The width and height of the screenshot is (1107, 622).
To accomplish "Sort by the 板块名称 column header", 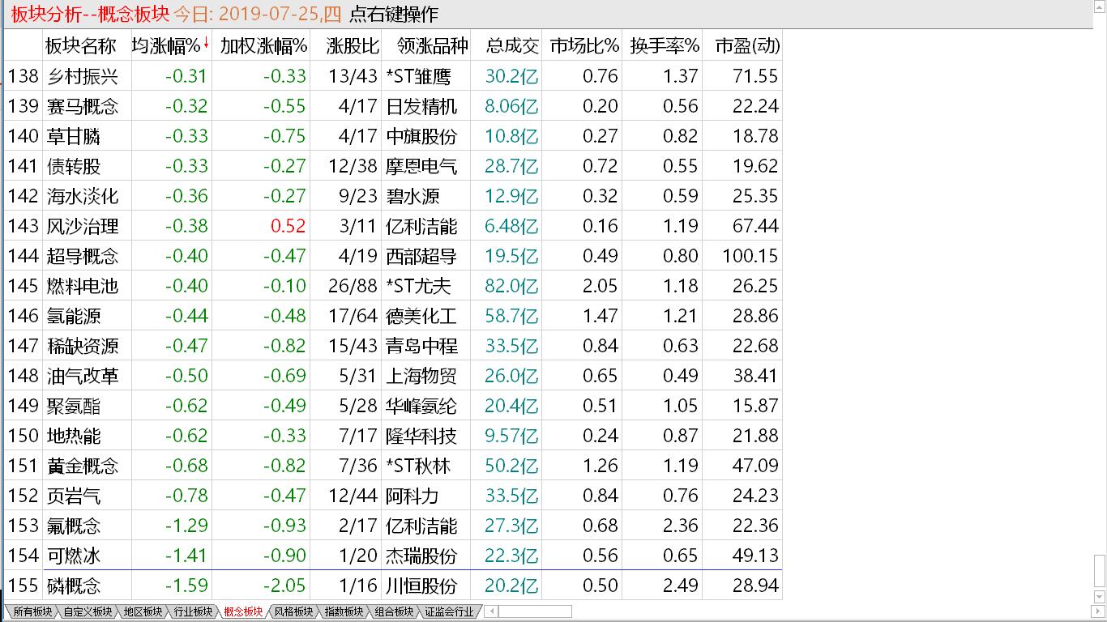I will point(80,46).
